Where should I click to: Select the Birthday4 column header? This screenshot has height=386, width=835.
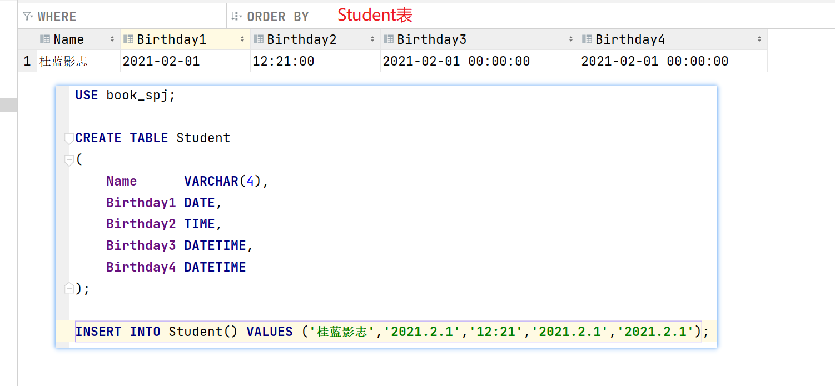(673, 39)
